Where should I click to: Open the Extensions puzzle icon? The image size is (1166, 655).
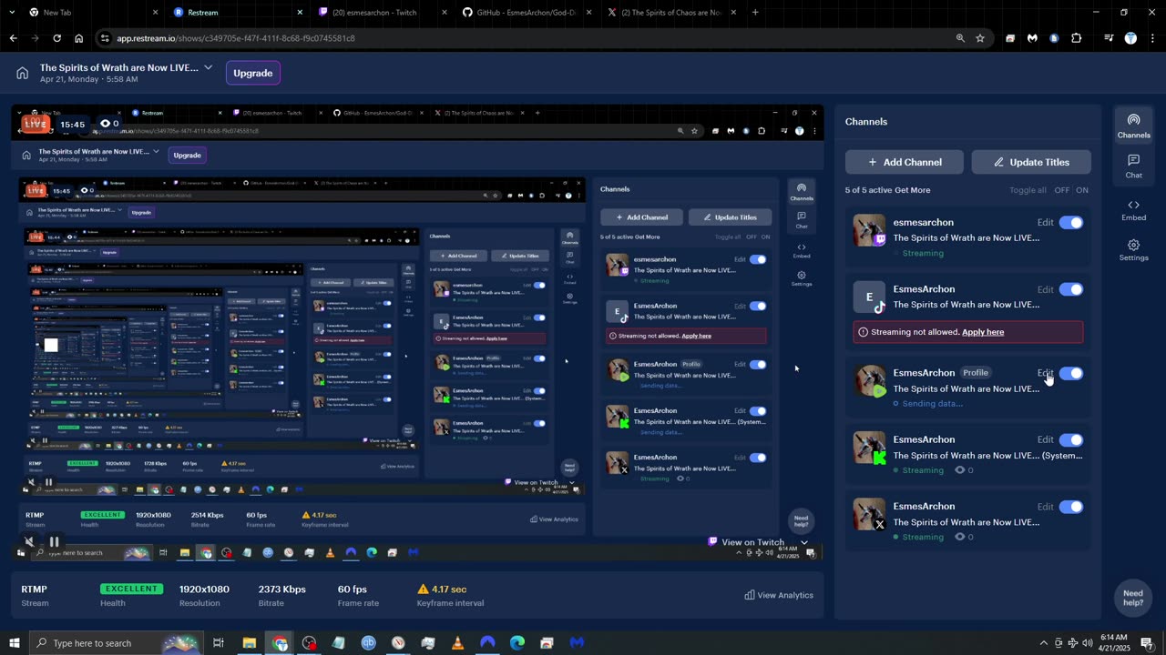[x=1076, y=38]
